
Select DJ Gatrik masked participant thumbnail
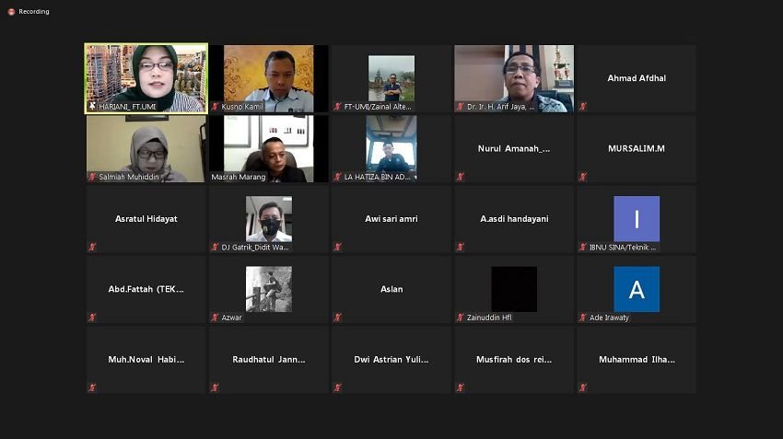point(269,218)
